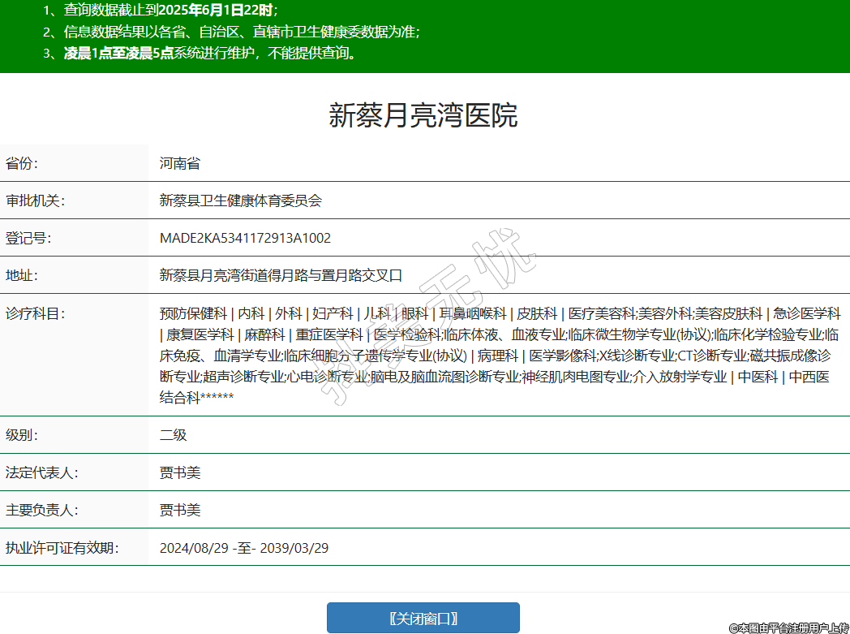The height and width of the screenshot is (634, 850).
Task: Click the 审批机关 value 新蔡县卫生健康体育委员会
Action: pos(240,201)
